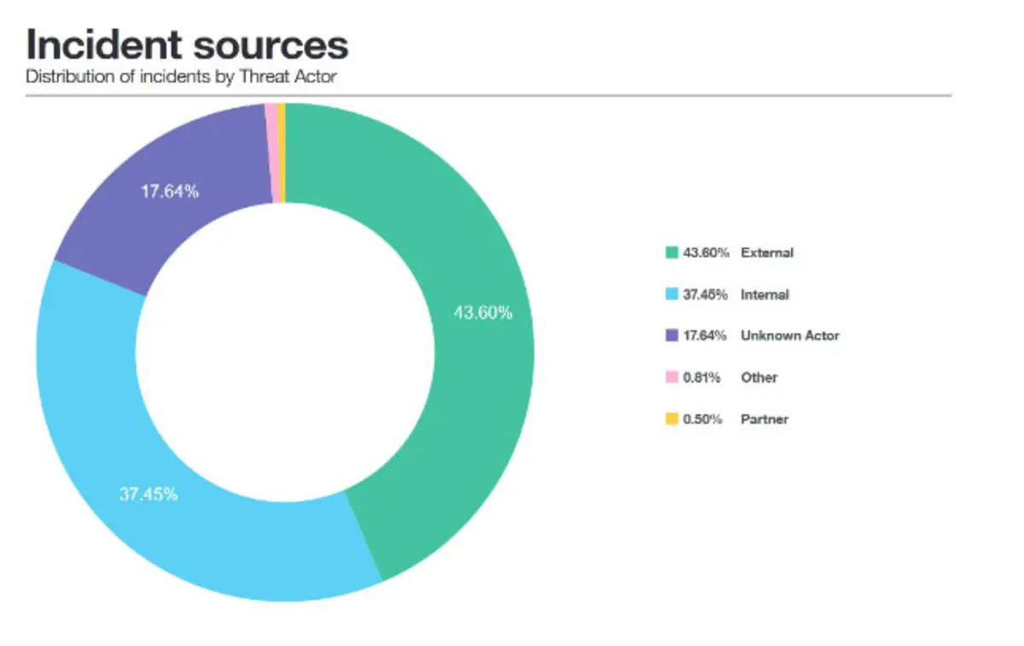This screenshot has height=646, width=1024.
Task: Click the 43.60% label on green segment
Action: click(x=483, y=313)
